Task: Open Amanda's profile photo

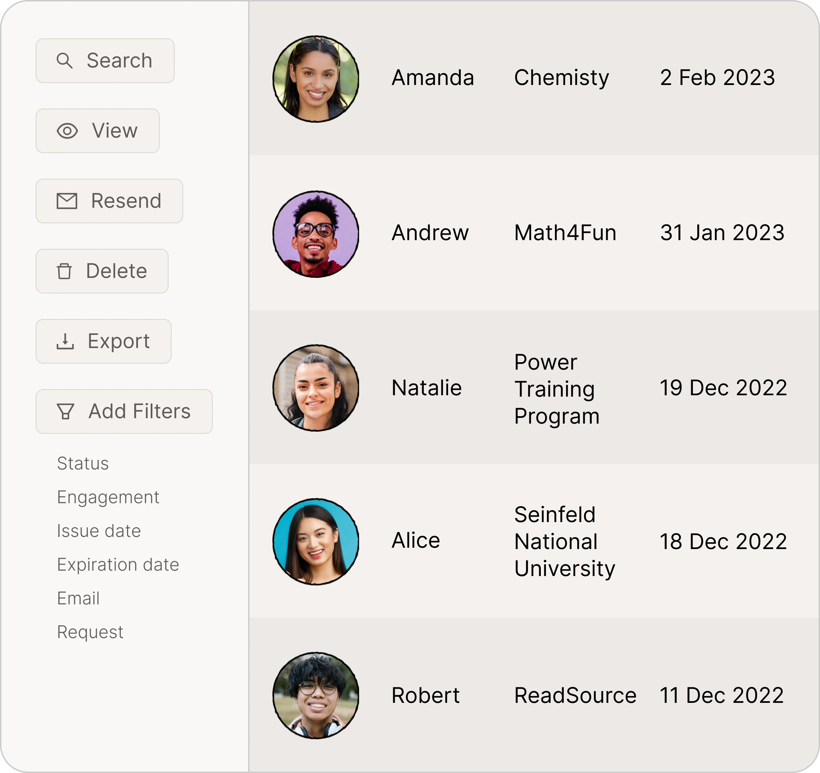Action: tap(316, 79)
